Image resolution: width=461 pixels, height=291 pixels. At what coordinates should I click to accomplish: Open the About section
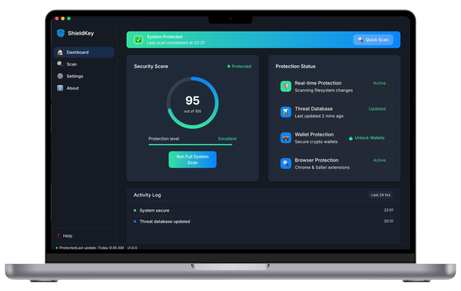pos(84,88)
